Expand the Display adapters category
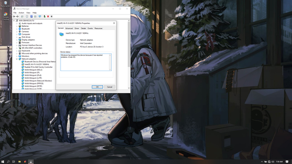This screenshot has width=292, height=164. [17, 40]
